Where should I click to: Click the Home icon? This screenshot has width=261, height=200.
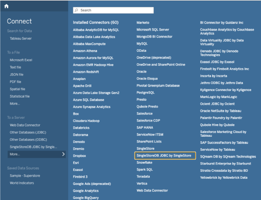pos(7,6)
